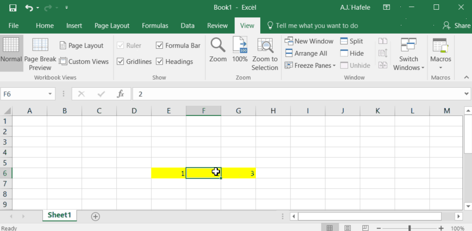The image size is (472, 231).
Task: Select cell G6 containing 3
Action: 238,174
